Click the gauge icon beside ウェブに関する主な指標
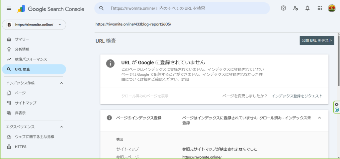Image resolution: width=340 pixels, height=159 pixels. [x=9, y=137]
